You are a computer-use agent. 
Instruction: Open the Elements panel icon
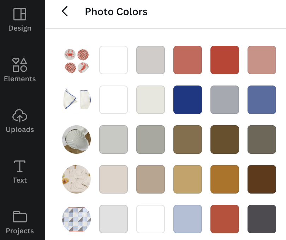click(20, 65)
